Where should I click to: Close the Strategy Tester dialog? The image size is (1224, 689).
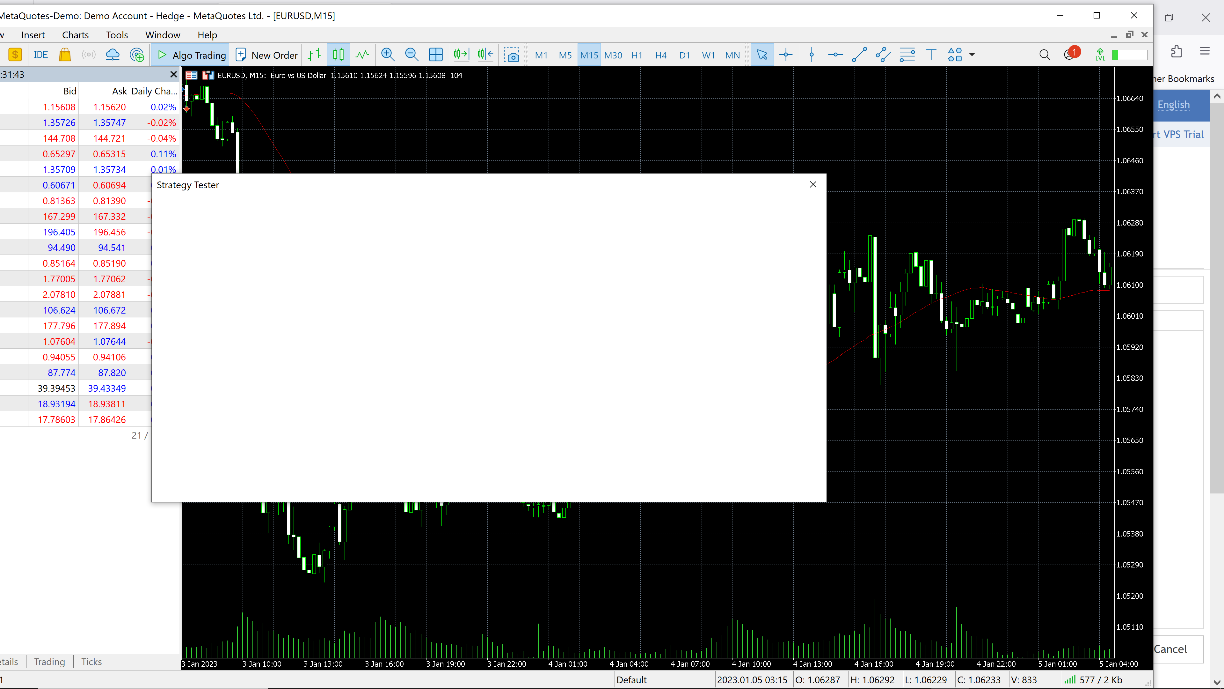tap(813, 184)
